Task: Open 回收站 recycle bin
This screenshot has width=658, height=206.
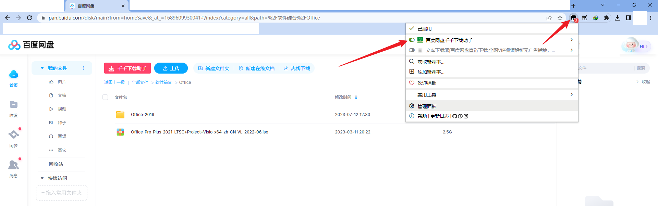Action: pyautogui.click(x=56, y=164)
